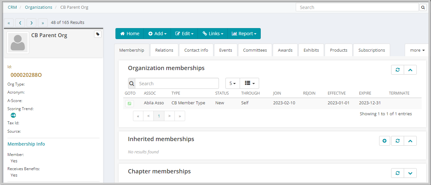431x185 pixels.
Task: Go to first page in memberships pagination
Action: pyautogui.click(x=138, y=116)
